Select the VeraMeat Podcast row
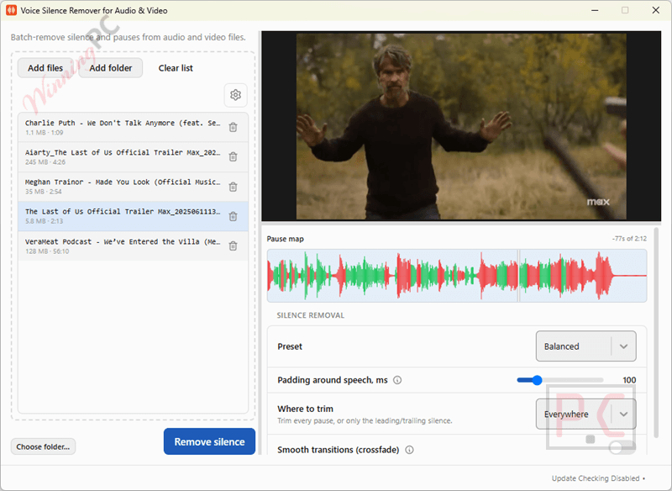 pyautogui.click(x=133, y=246)
